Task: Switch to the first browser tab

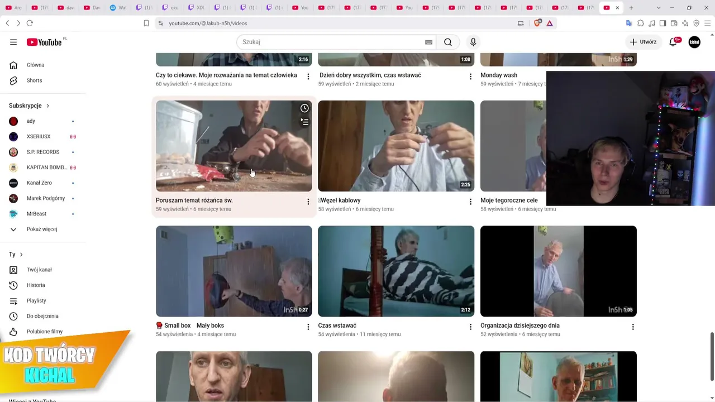Action: 14,8
